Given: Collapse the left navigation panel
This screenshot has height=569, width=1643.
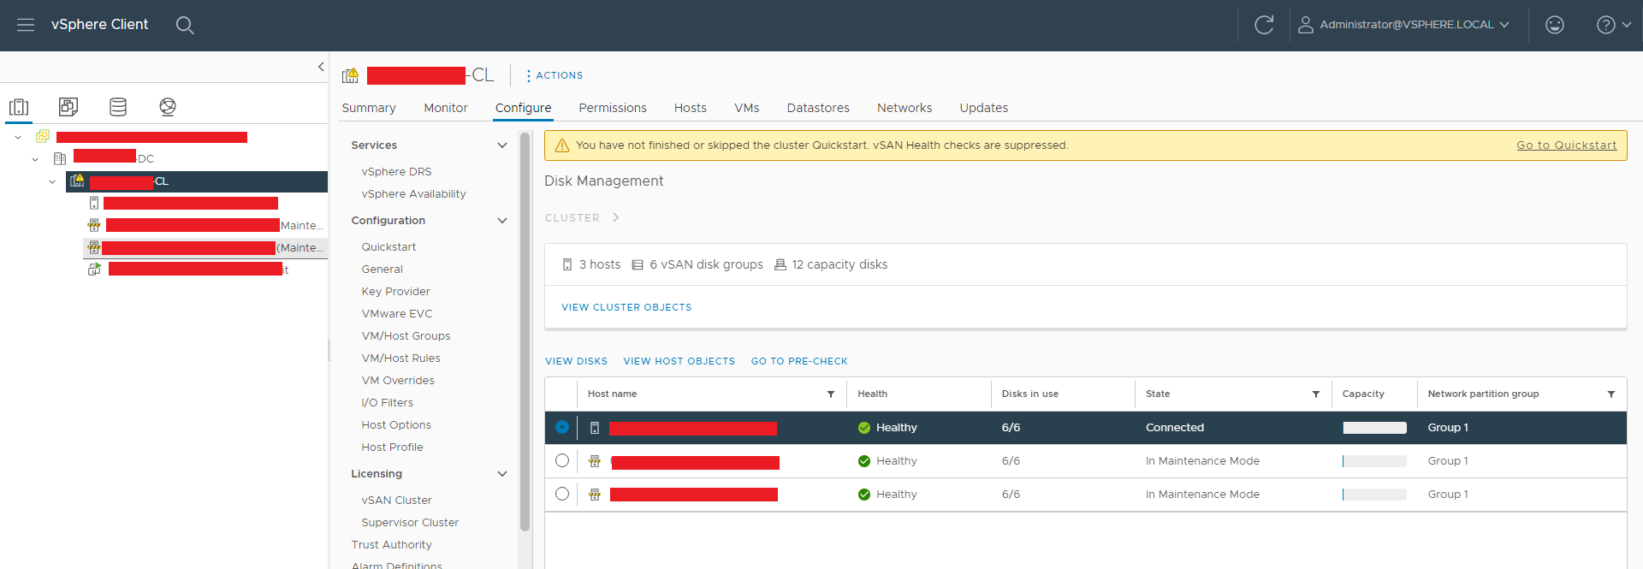Looking at the screenshot, I should (321, 67).
